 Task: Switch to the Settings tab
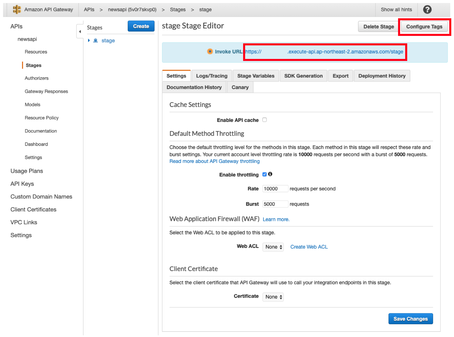[x=176, y=76]
